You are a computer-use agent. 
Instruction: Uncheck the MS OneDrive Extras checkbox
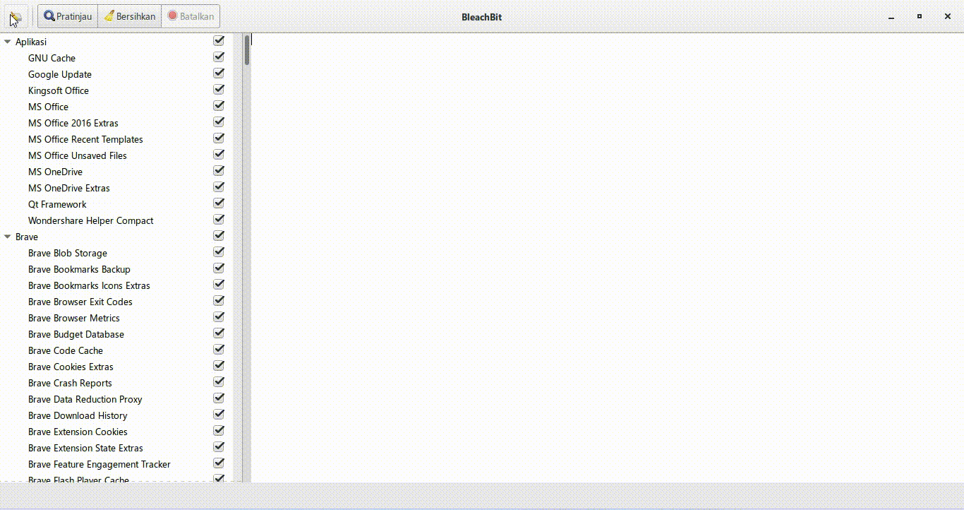219,187
